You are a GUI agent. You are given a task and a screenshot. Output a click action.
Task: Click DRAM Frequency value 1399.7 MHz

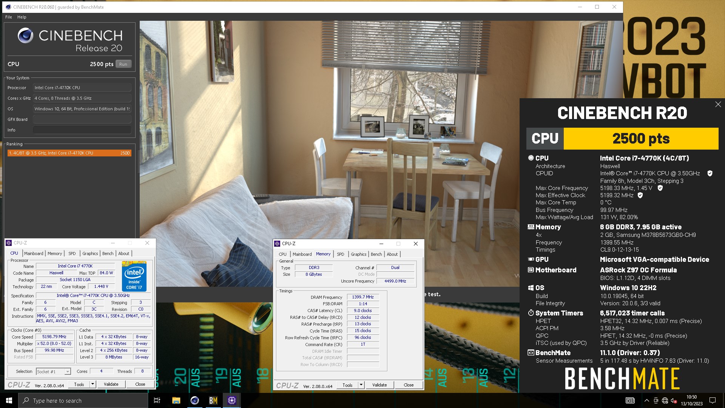click(x=363, y=297)
